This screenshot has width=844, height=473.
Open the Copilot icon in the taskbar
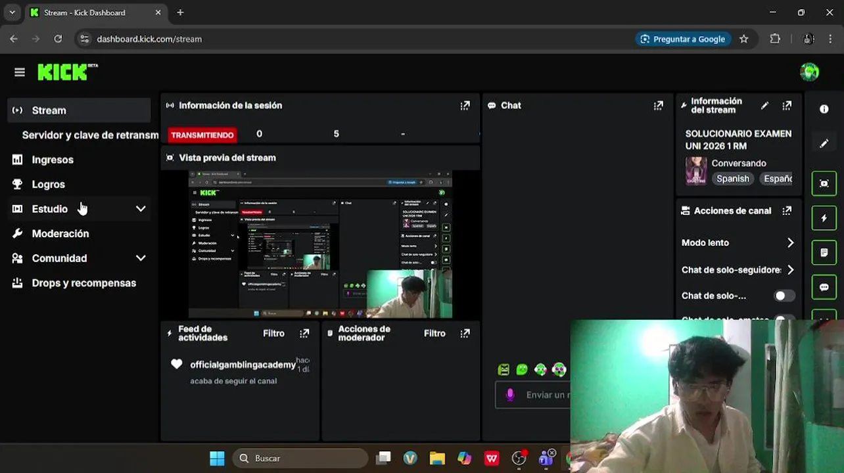465,459
